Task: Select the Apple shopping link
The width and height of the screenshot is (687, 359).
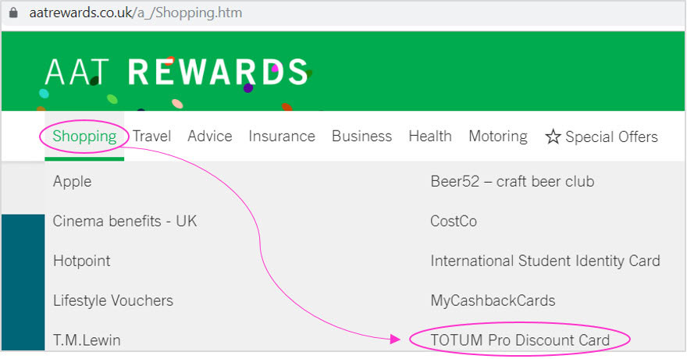Action: [73, 182]
